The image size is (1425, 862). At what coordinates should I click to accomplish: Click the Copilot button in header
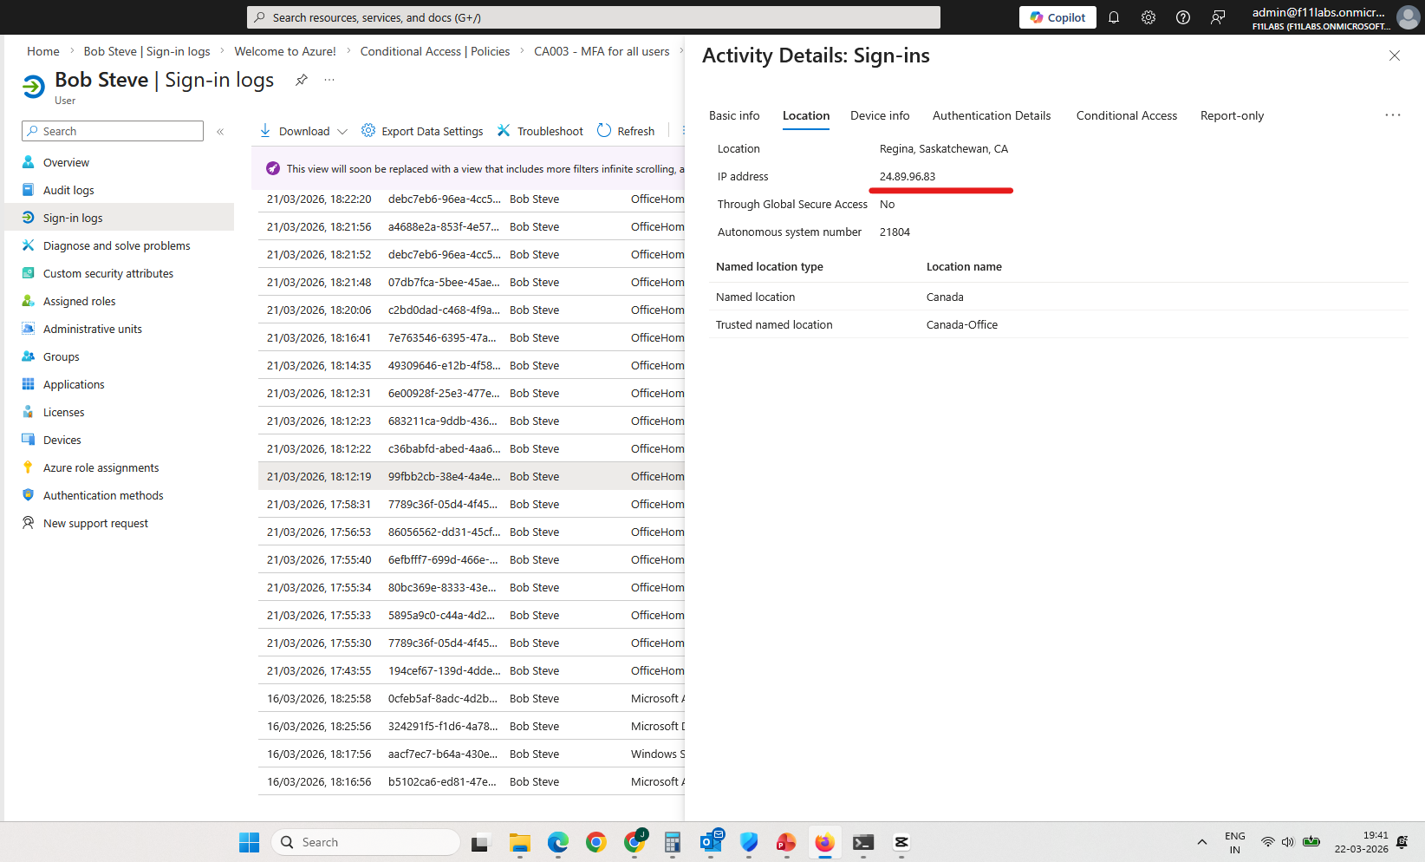pyautogui.click(x=1057, y=17)
